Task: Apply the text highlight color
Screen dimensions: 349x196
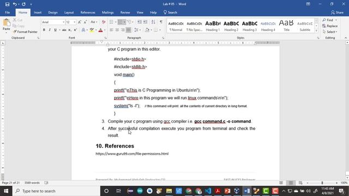Action: 92,30
